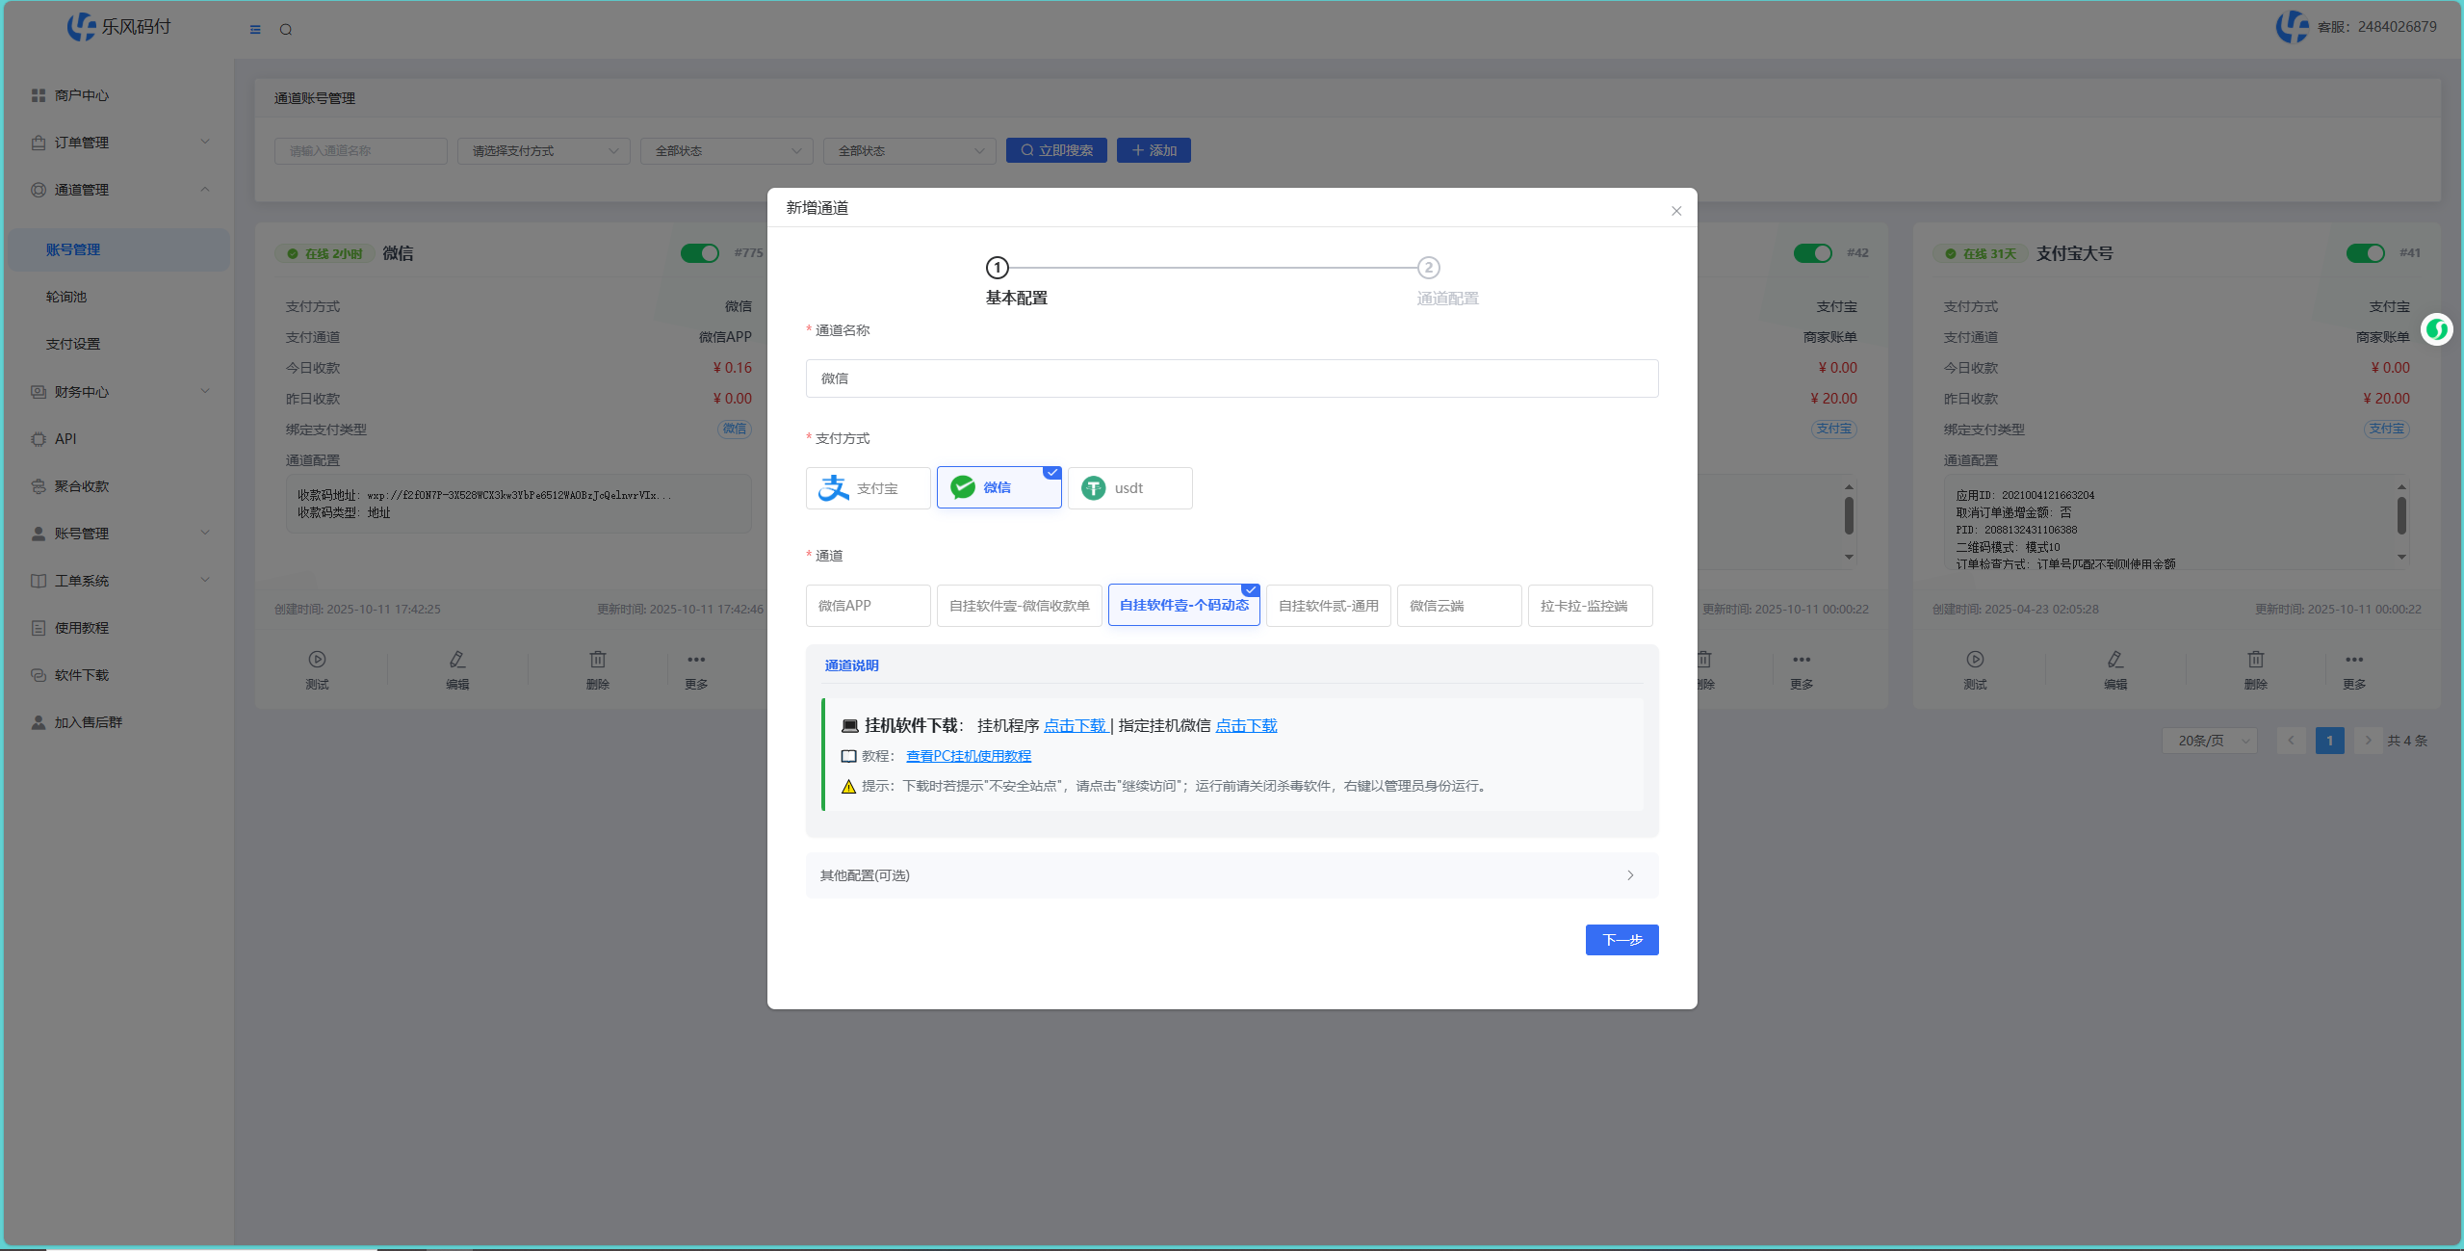Click the header search magnifier icon

point(286,30)
